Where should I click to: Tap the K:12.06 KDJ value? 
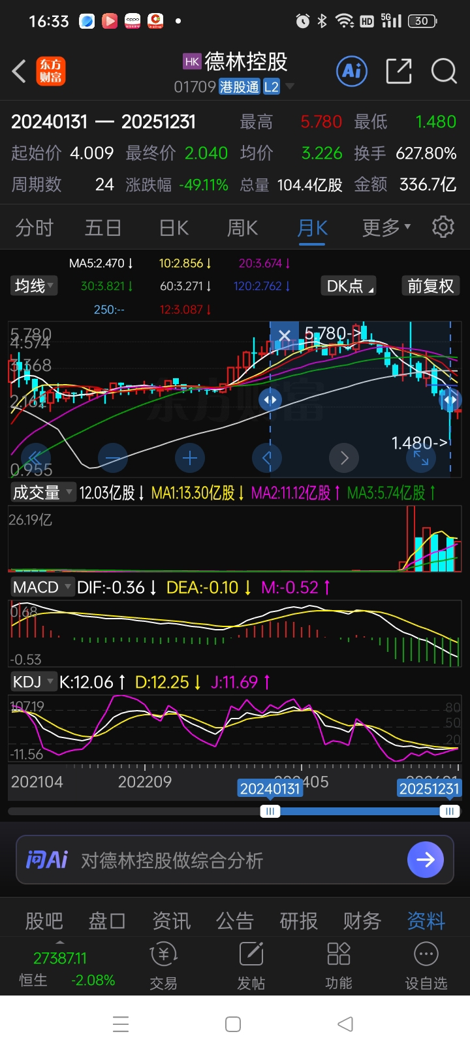(x=92, y=682)
